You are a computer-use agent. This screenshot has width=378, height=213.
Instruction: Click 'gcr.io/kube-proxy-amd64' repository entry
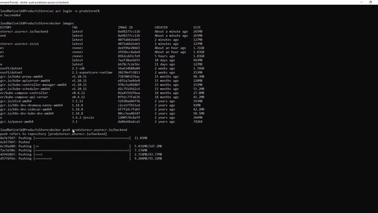point(21,77)
